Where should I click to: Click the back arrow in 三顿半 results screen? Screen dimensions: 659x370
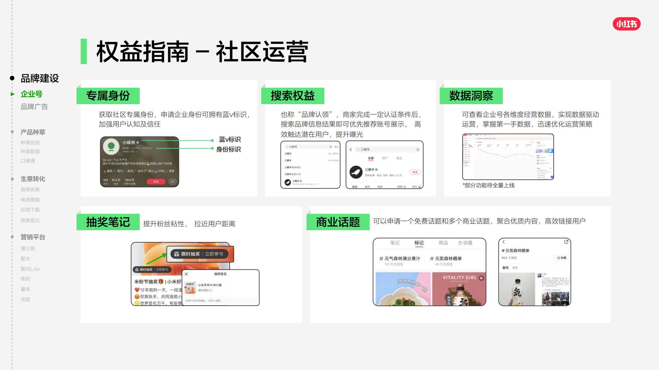pyautogui.click(x=351, y=149)
